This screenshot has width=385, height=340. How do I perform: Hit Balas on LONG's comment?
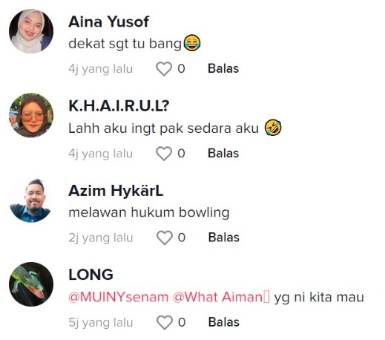point(224,322)
